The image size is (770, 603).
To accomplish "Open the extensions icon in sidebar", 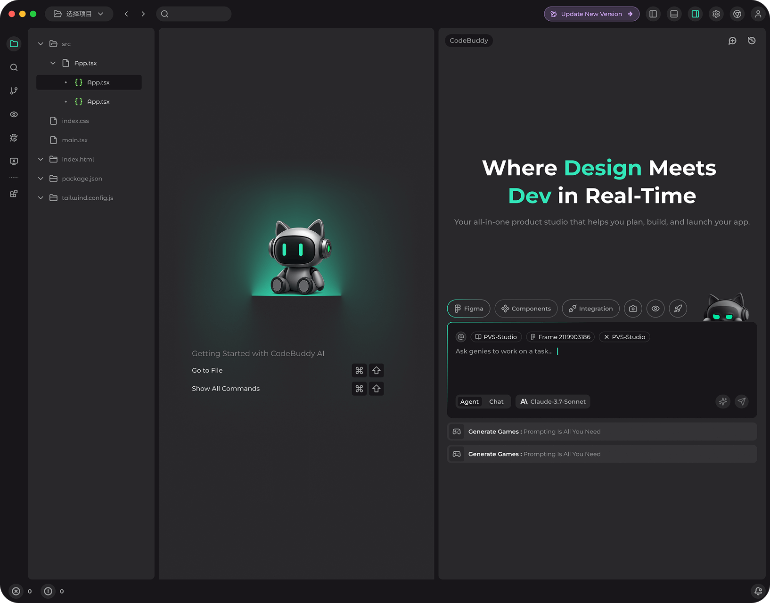I will (x=14, y=194).
